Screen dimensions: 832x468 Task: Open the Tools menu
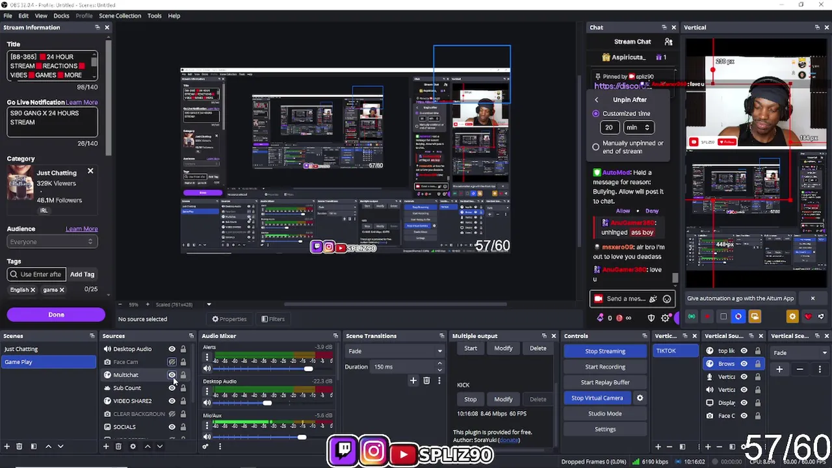[154, 16]
